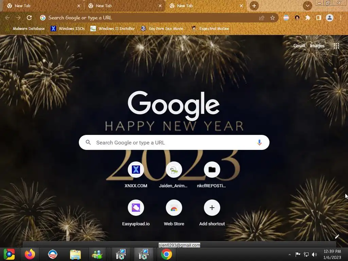Select the third New Tab
The height and width of the screenshot is (261, 348).
click(205, 6)
